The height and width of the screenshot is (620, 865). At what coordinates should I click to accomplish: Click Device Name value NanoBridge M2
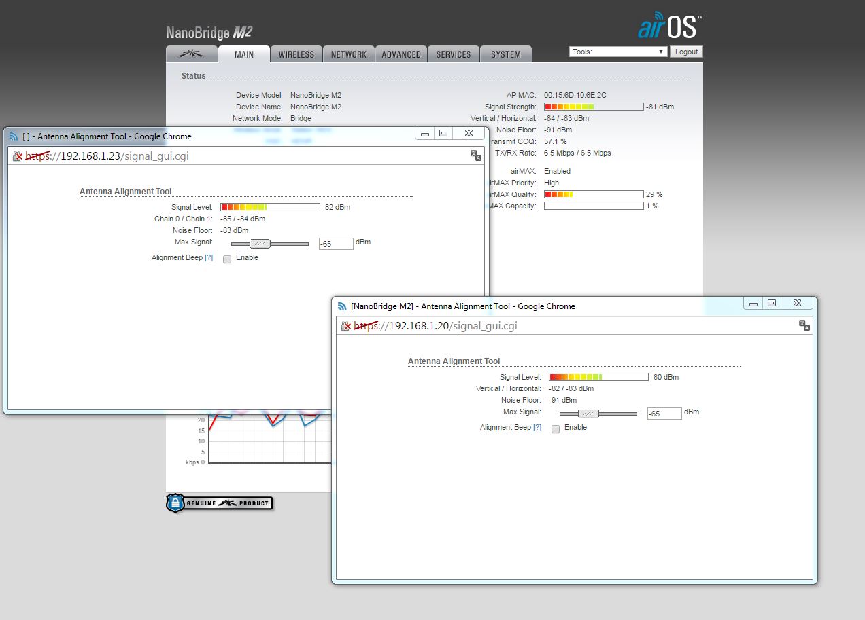(316, 107)
